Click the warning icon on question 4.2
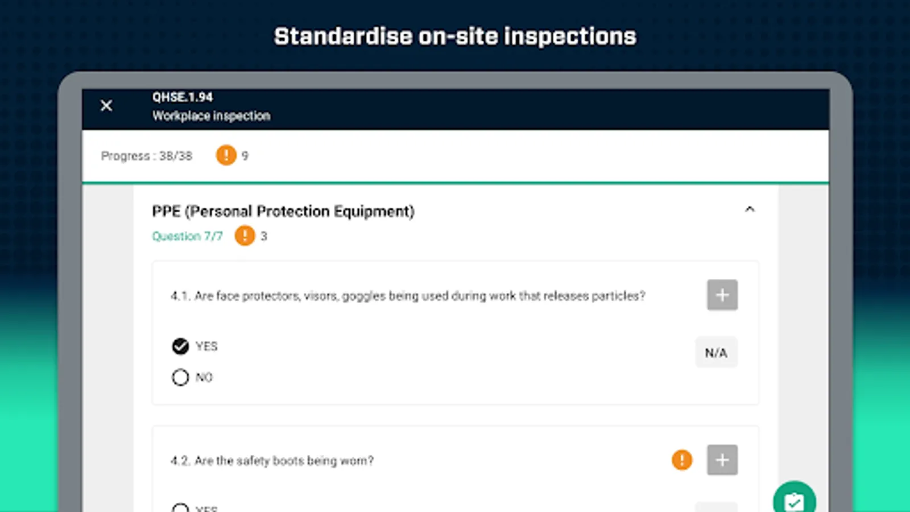Viewport: 910px width, 512px height. pyautogui.click(x=681, y=460)
